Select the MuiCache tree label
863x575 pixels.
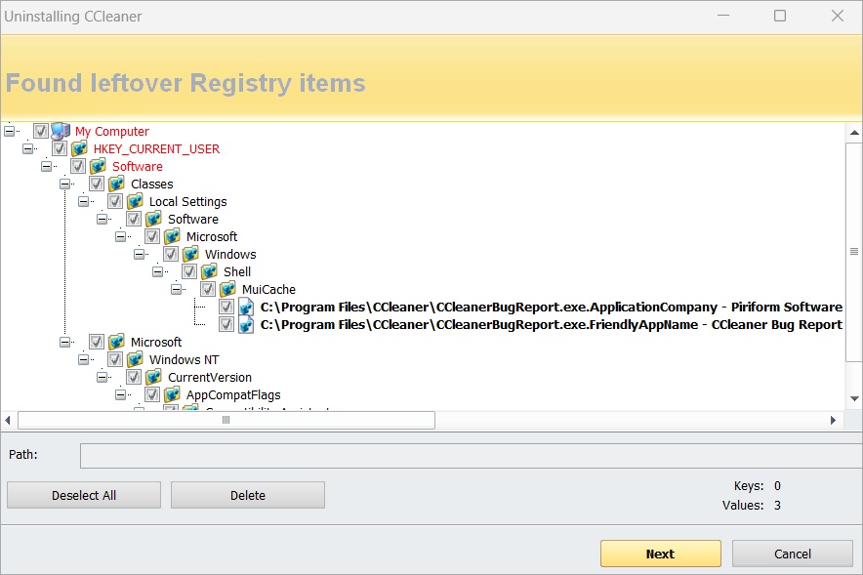tap(268, 289)
